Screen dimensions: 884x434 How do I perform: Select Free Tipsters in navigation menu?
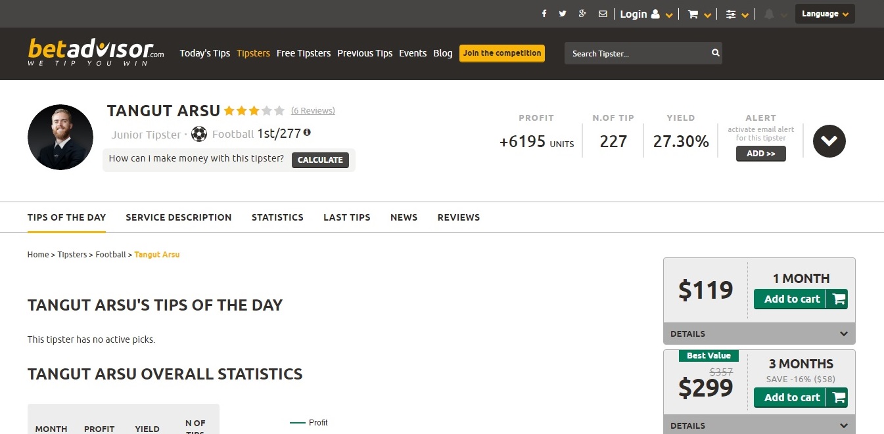(x=304, y=53)
